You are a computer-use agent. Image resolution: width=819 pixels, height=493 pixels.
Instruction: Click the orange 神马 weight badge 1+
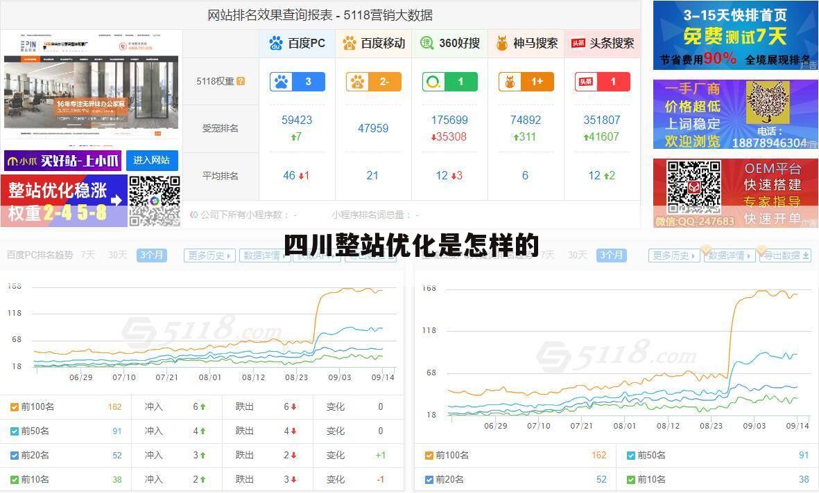(x=526, y=82)
